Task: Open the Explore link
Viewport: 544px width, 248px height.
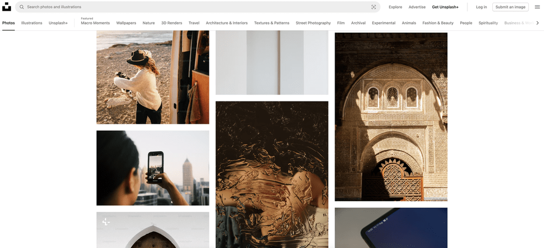Action: click(395, 7)
